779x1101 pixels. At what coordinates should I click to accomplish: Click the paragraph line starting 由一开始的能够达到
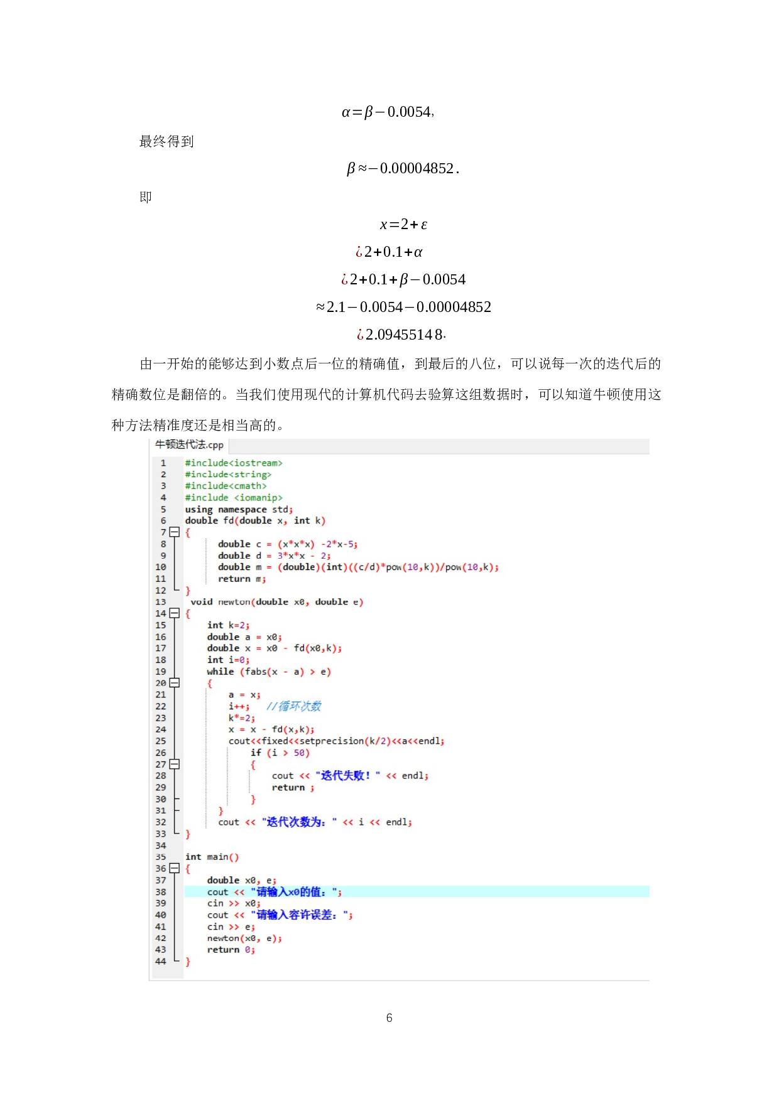click(400, 364)
